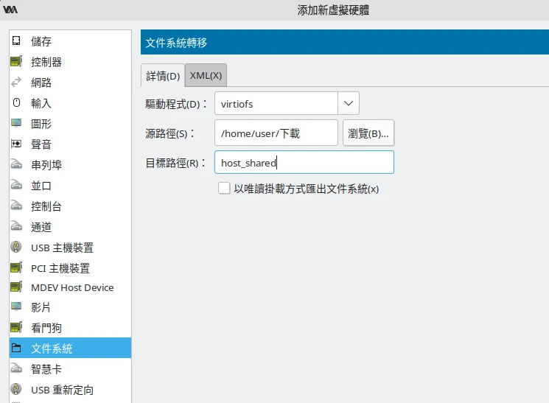
Task: Switch to the XML(X) tab
Action: coord(206,75)
